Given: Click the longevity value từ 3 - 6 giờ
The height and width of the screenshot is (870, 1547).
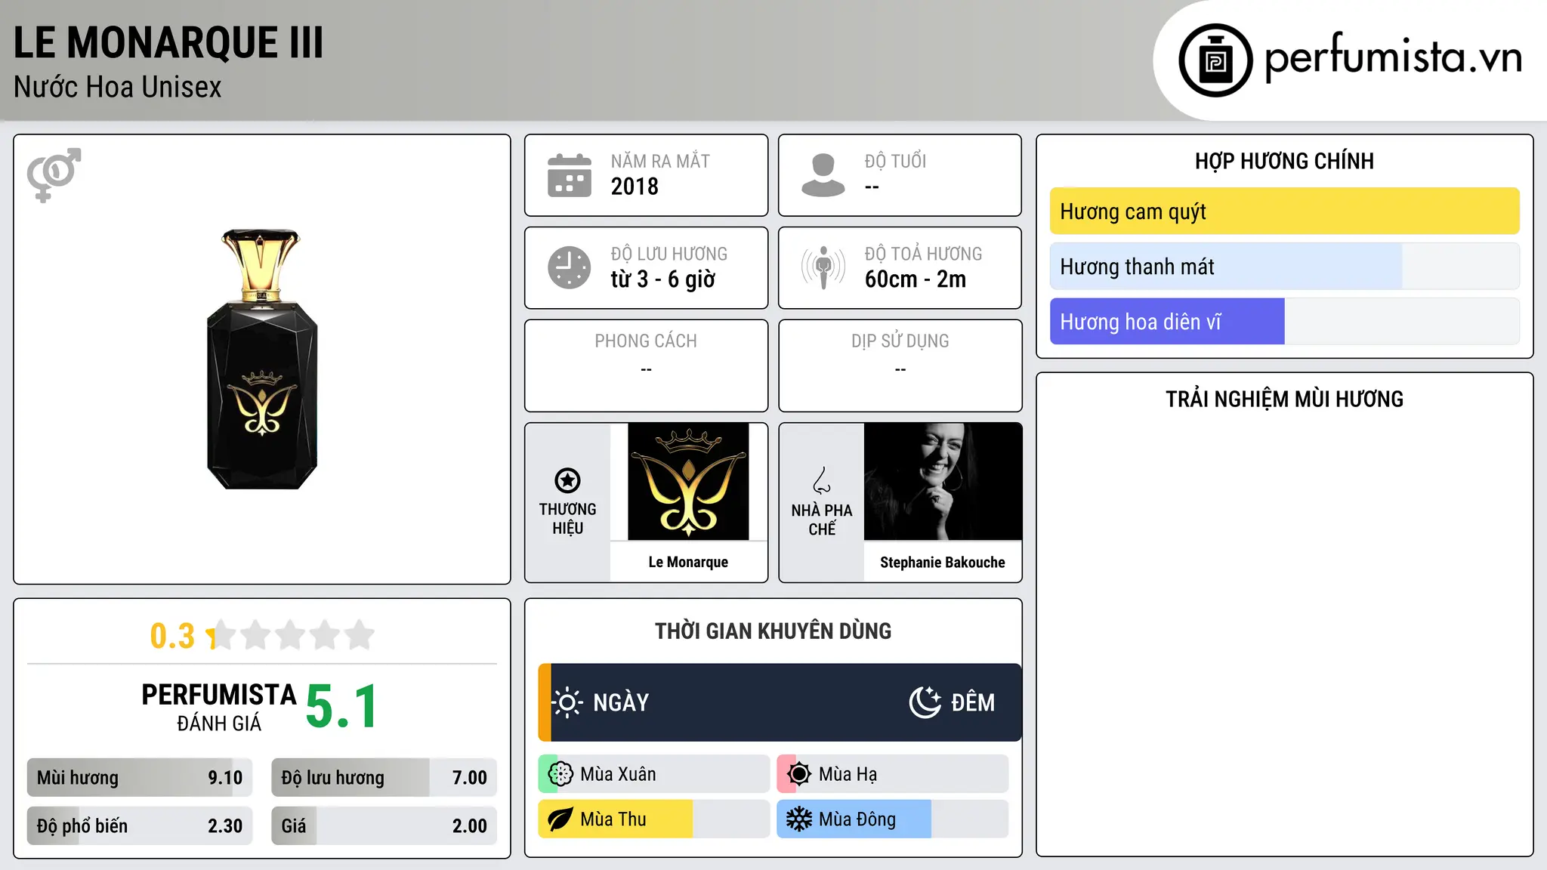Looking at the screenshot, I should coord(663,279).
